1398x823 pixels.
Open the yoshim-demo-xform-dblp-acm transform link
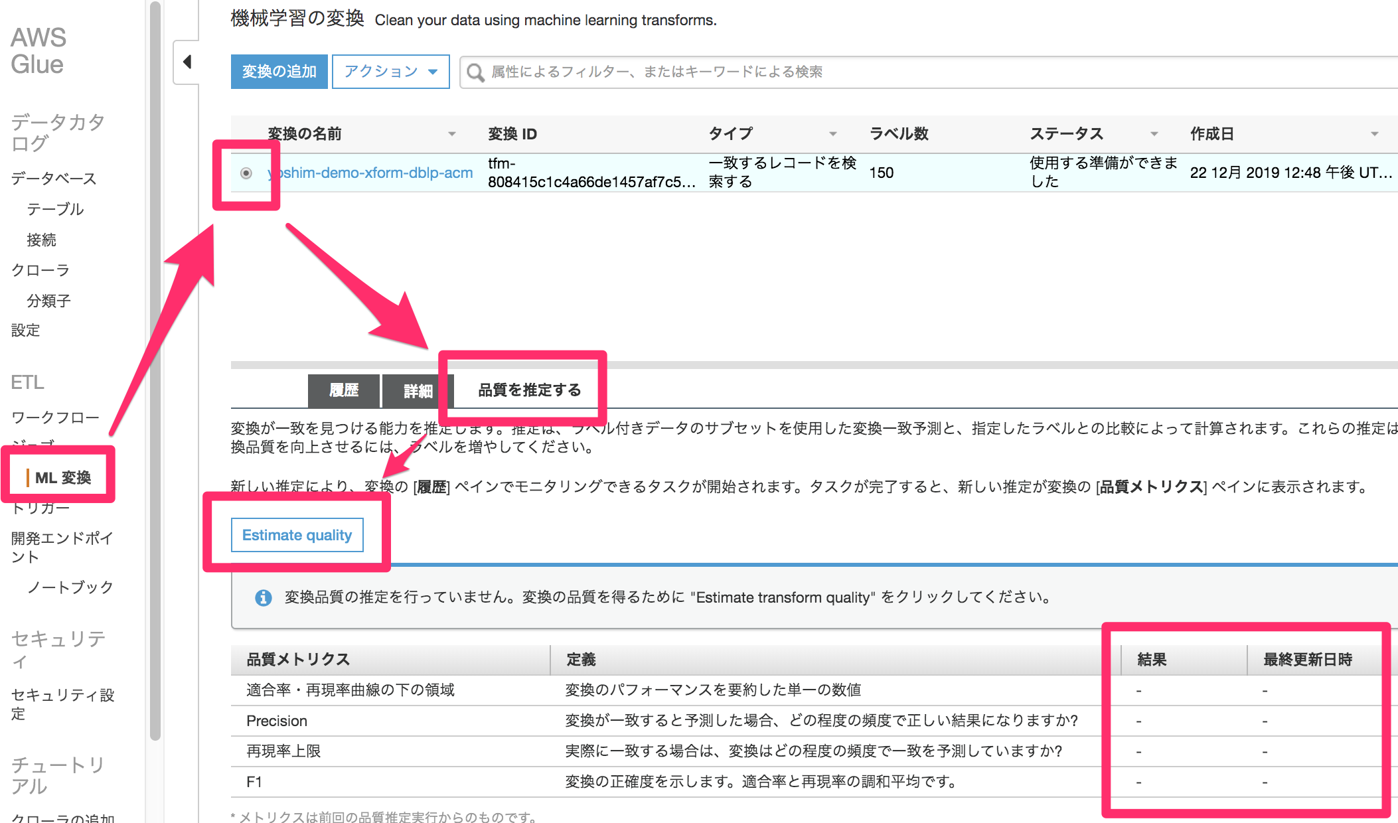pos(370,173)
